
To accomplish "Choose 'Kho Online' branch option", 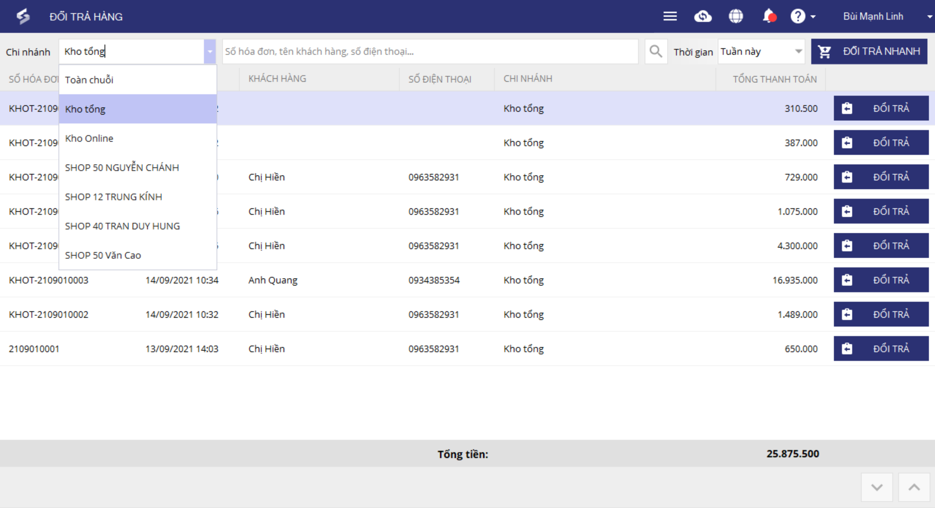I will pos(138,138).
